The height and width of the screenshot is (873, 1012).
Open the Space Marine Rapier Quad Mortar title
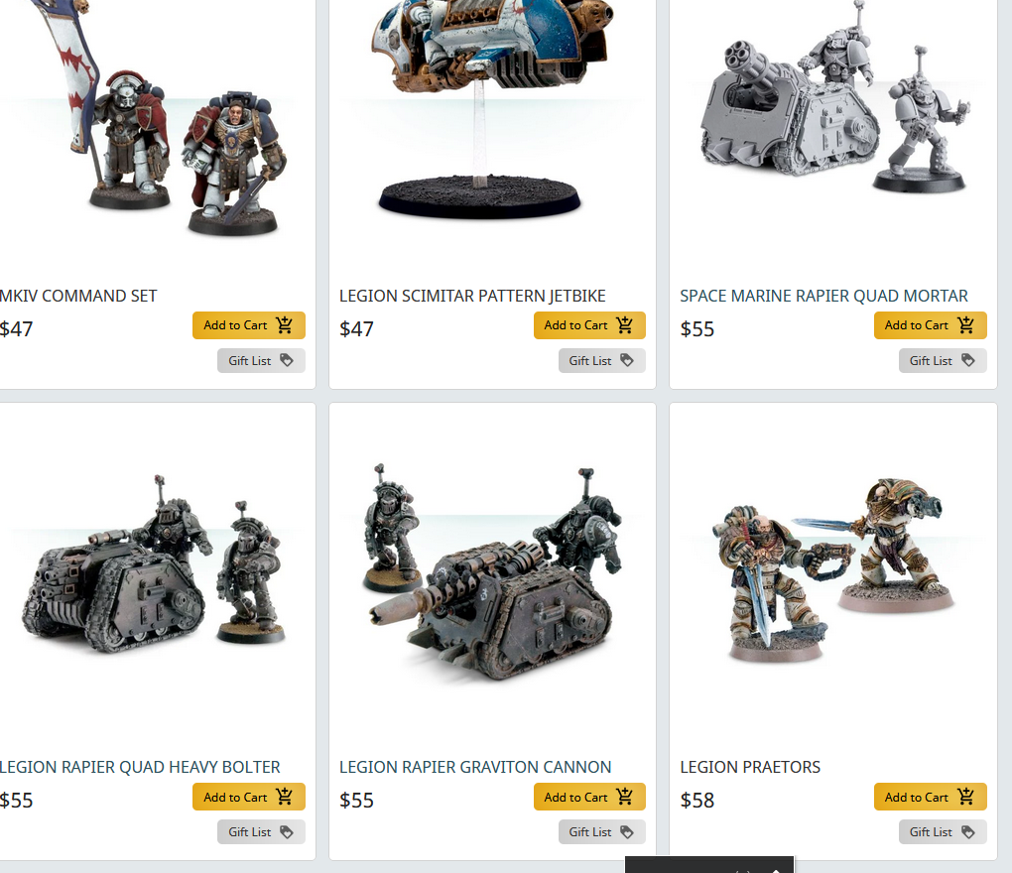click(x=823, y=297)
